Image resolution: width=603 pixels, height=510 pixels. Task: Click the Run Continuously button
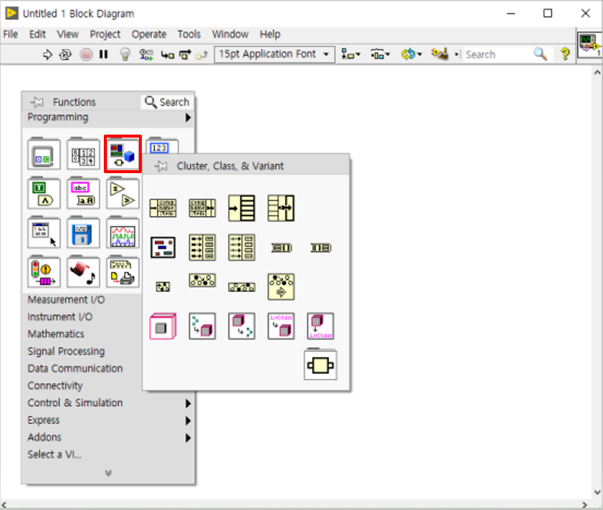65,55
